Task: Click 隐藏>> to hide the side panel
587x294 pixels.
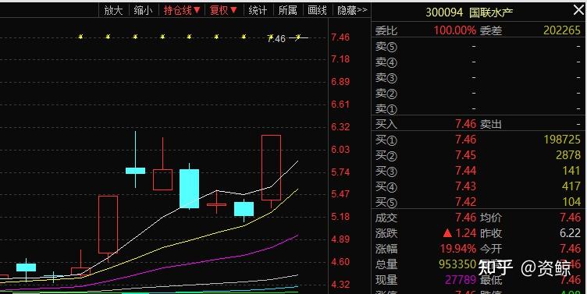Action: (352, 10)
